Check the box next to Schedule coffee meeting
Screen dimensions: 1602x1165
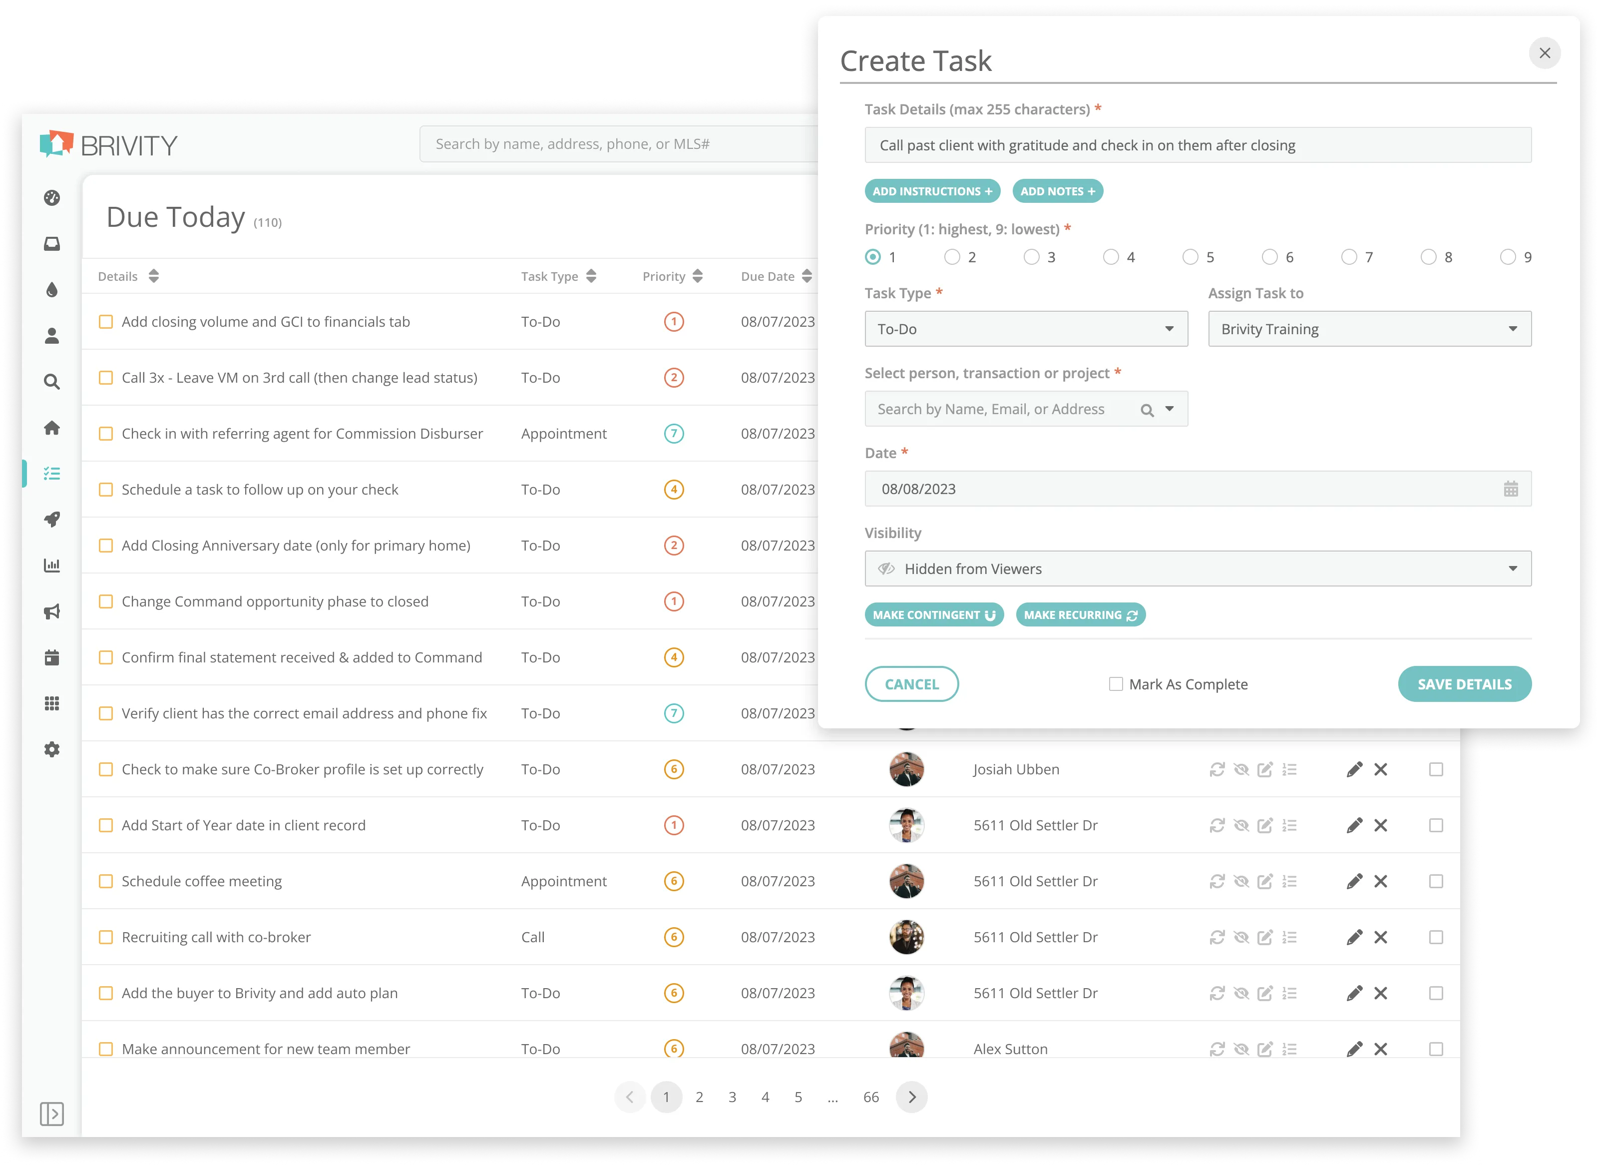106,881
